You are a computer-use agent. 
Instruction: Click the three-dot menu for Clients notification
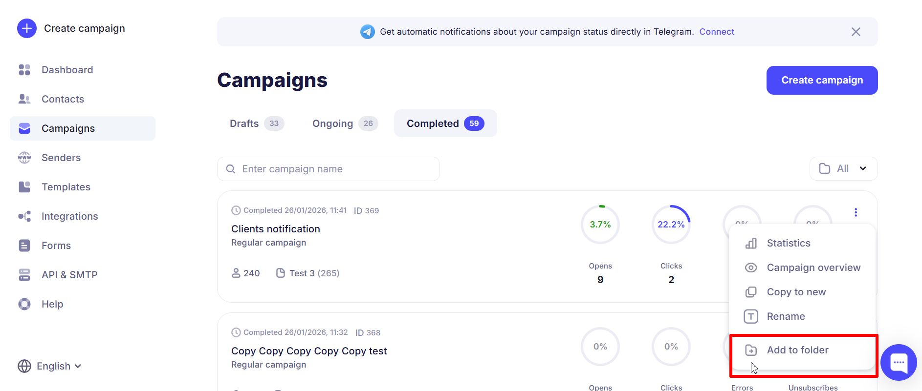856,212
